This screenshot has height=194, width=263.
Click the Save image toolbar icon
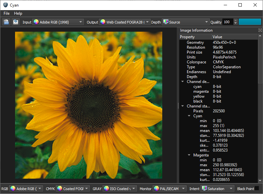point(15,22)
